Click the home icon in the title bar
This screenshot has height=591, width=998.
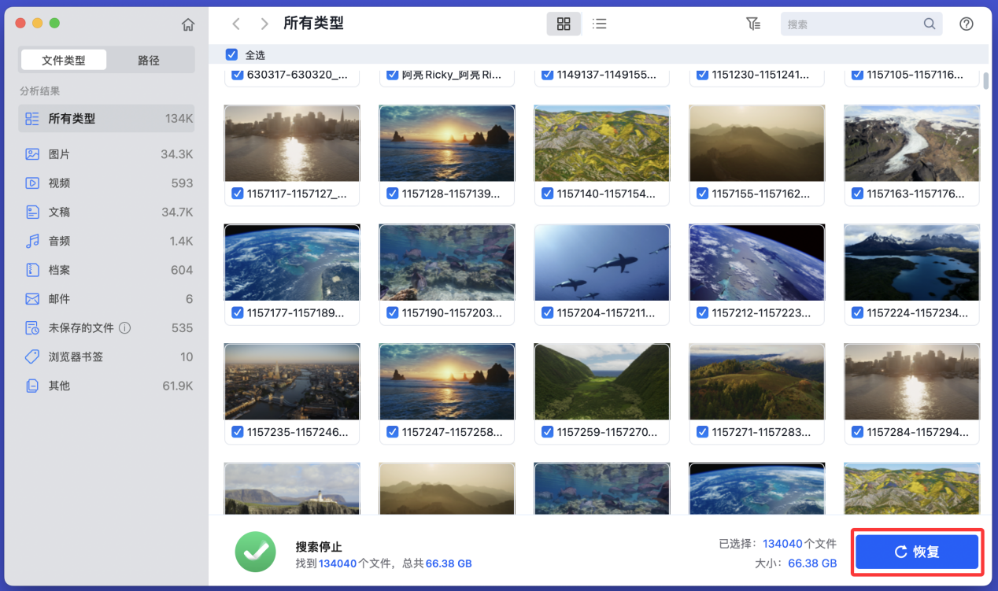pos(188,24)
